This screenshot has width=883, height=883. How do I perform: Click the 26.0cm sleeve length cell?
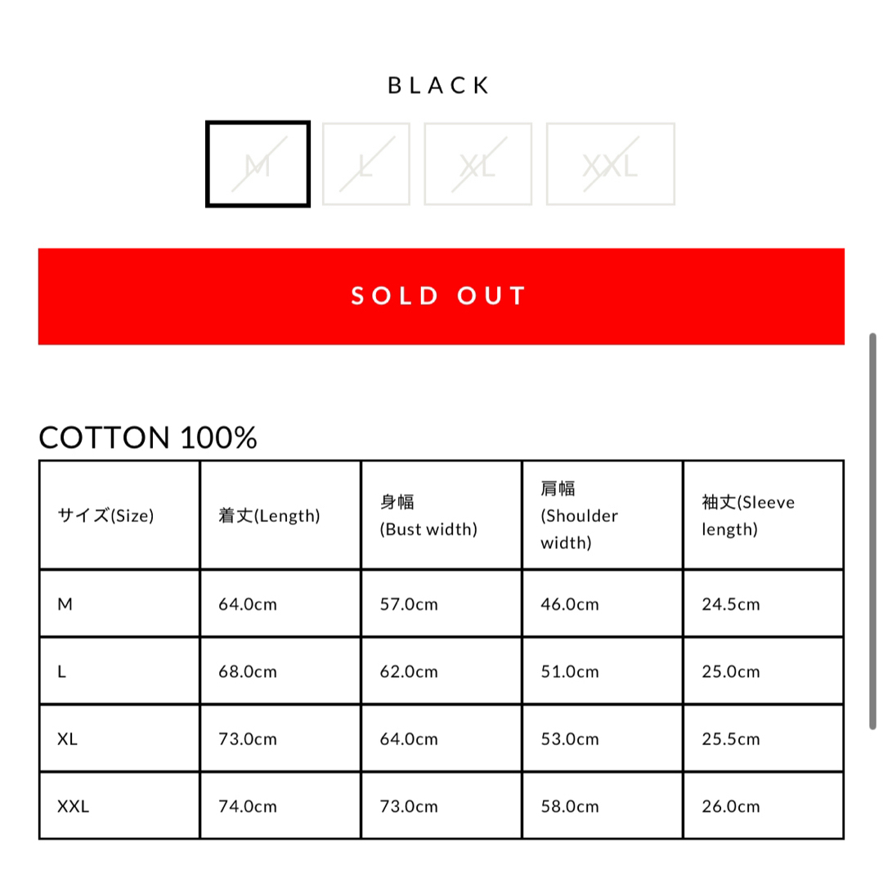tap(764, 806)
